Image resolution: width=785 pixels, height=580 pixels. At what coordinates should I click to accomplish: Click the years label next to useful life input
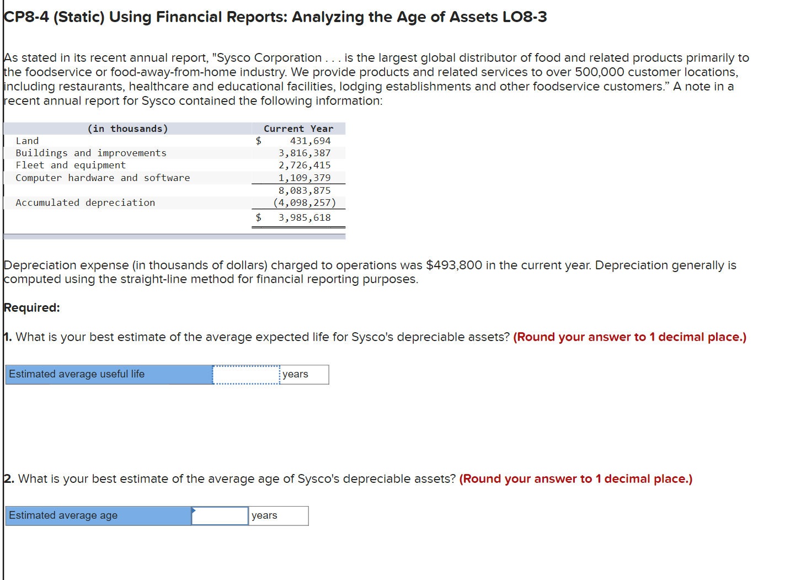(x=295, y=374)
